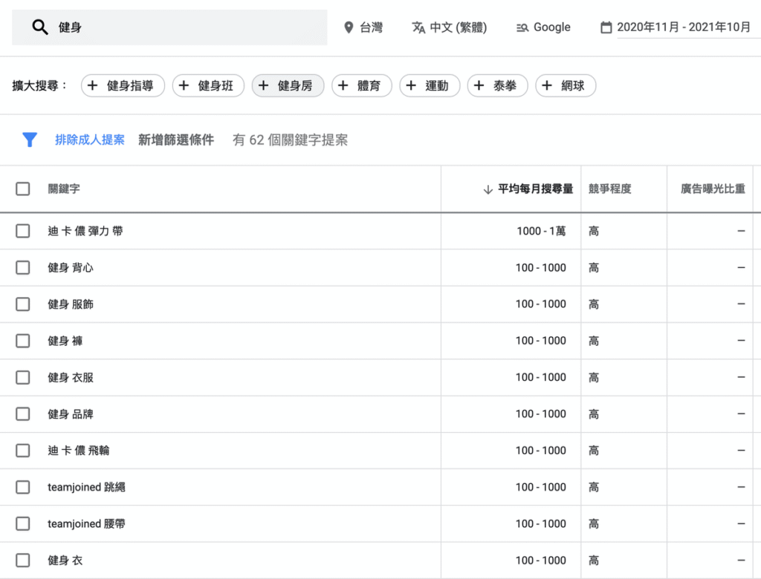
Task: Click the keyword text teamjoined 腰帶
Action: (86, 524)
